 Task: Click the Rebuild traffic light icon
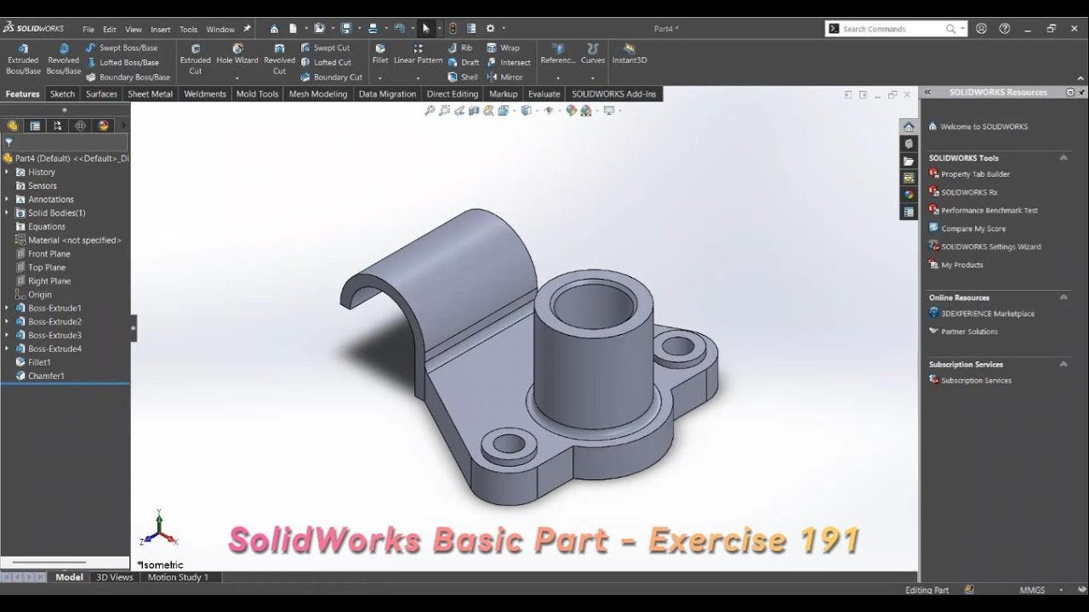453,28
